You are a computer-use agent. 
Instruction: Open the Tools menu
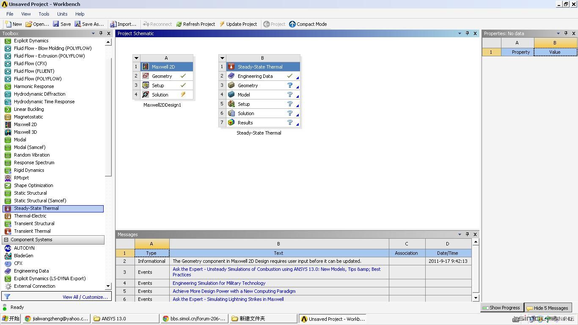tap(44, 14)
